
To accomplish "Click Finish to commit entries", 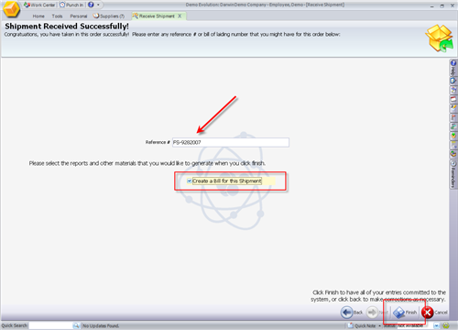I will click(x=405, y=313).
